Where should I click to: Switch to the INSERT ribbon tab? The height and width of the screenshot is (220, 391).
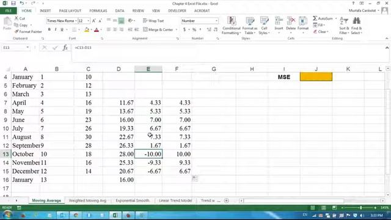(x=45, y=11)
